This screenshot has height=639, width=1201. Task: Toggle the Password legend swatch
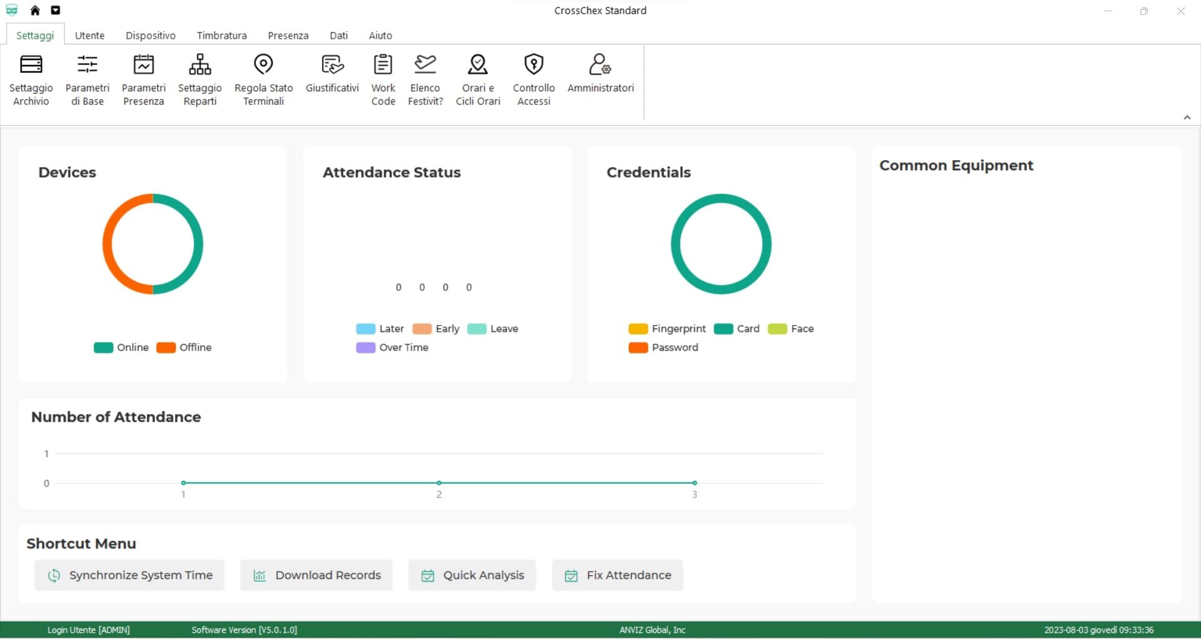pos(638,348)
